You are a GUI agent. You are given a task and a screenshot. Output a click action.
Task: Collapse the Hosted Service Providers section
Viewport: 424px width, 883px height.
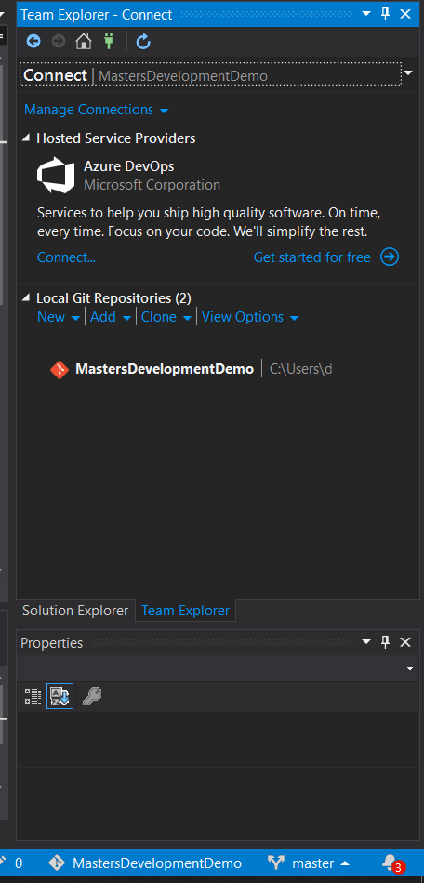(26, 138)
